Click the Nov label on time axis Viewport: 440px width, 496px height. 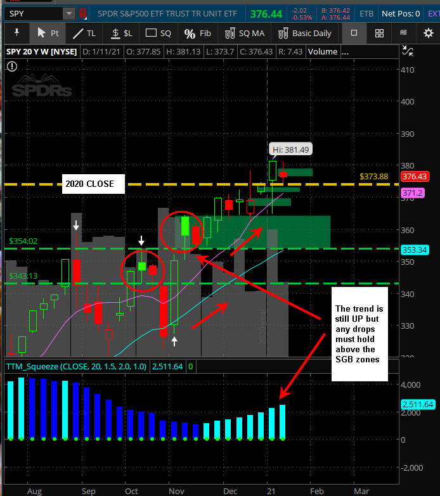176,491
